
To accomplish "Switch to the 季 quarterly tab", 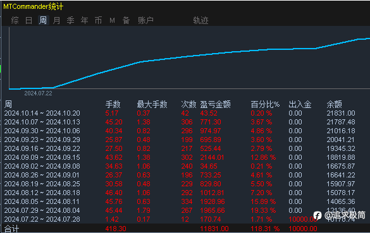I will pyautogui.click(x=71, y=20).
